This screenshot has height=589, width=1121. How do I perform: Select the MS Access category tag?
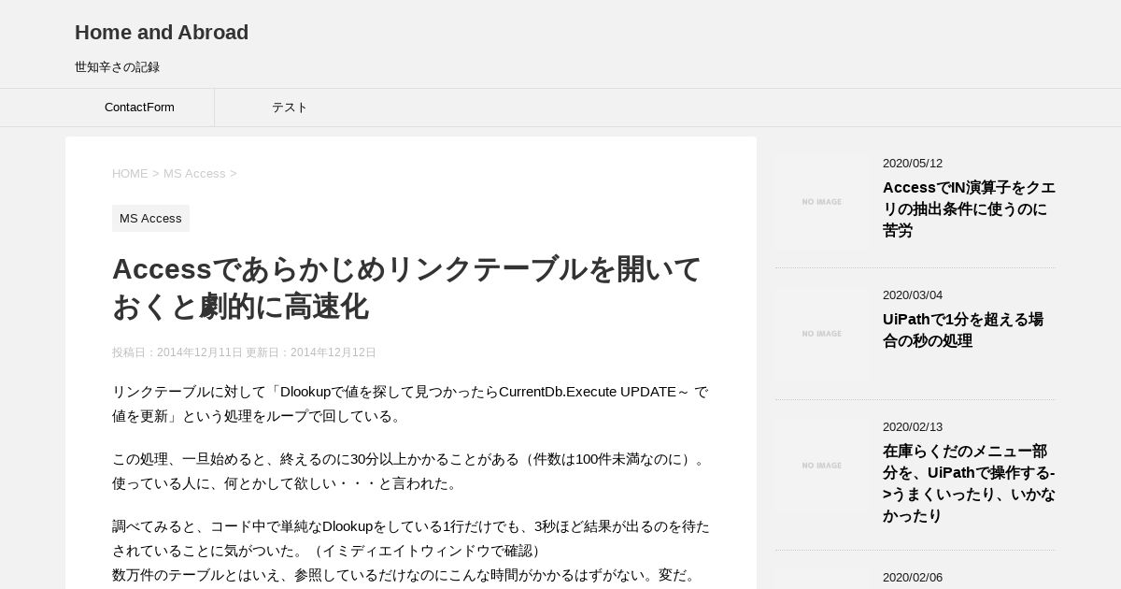point(150,219)
